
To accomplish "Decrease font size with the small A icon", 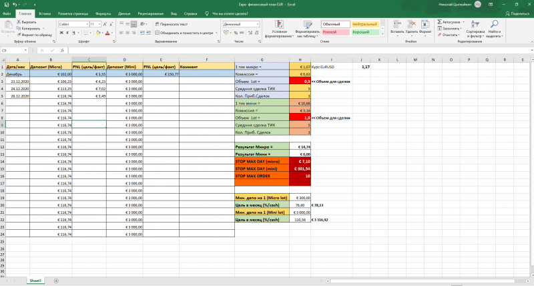I will point(111,24).
